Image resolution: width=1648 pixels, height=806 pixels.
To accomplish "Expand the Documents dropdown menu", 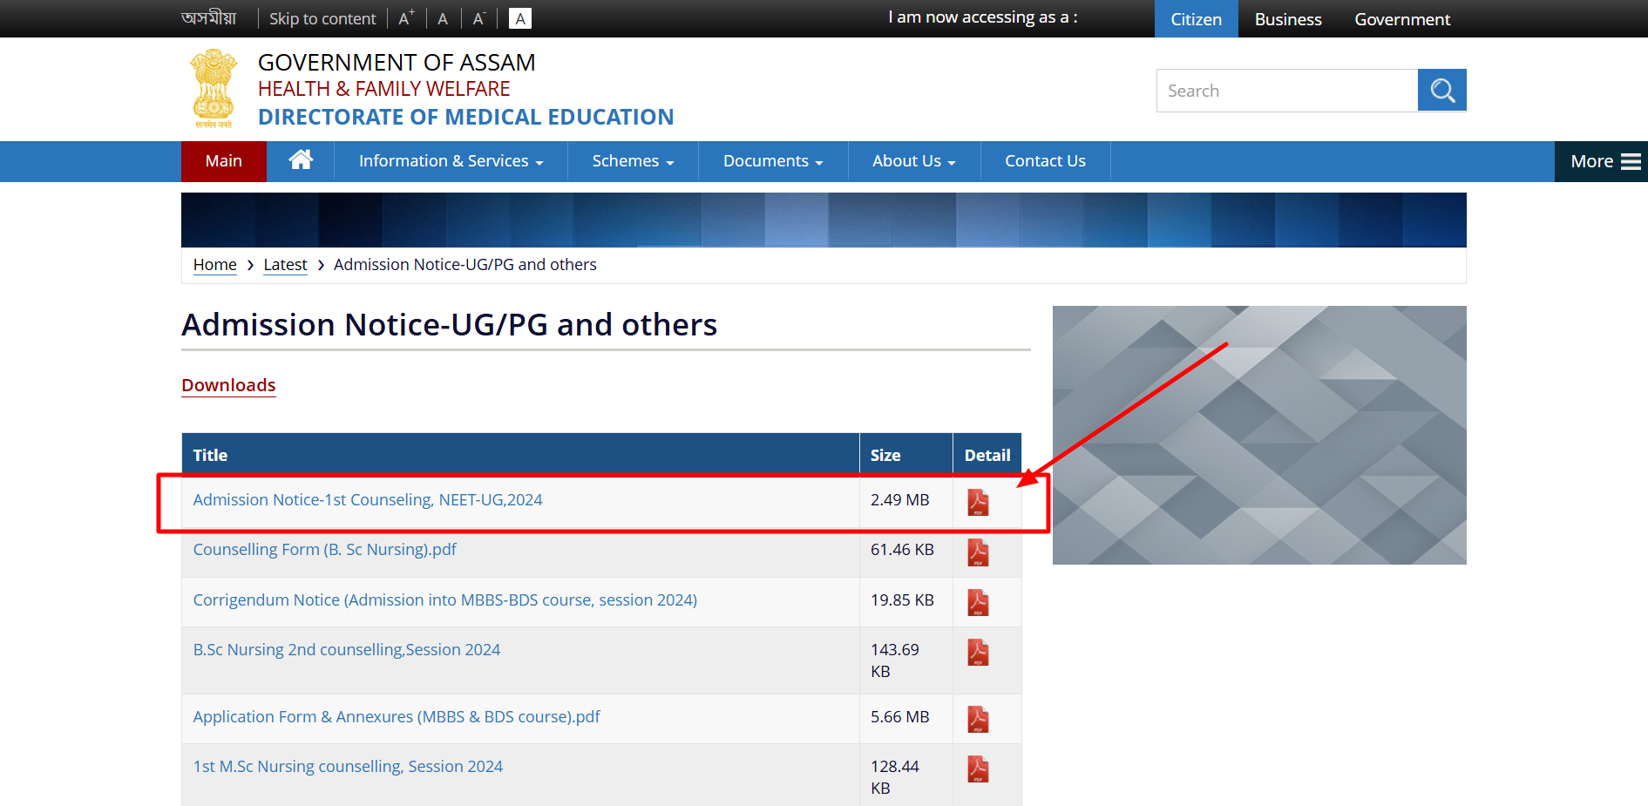I will [x=773, y=161].
